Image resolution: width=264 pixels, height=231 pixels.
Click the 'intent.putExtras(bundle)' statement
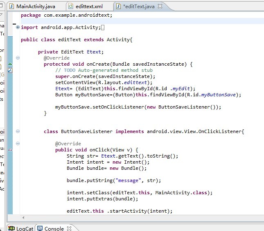tap(102, 199)
